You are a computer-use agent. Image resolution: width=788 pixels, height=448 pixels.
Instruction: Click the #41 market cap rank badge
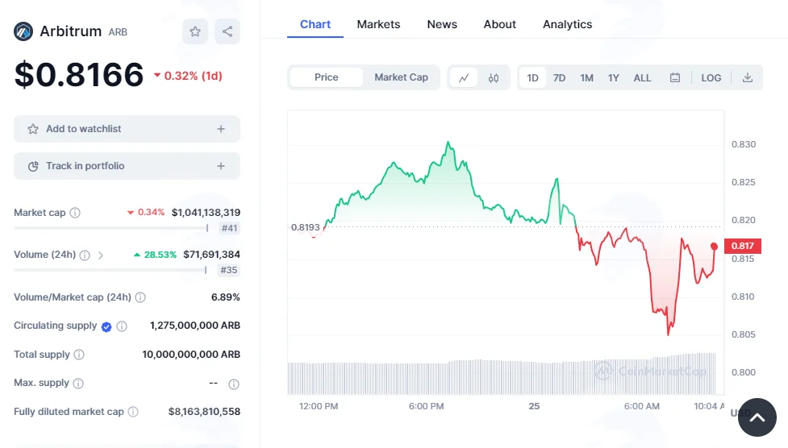(x=229, y=228)
